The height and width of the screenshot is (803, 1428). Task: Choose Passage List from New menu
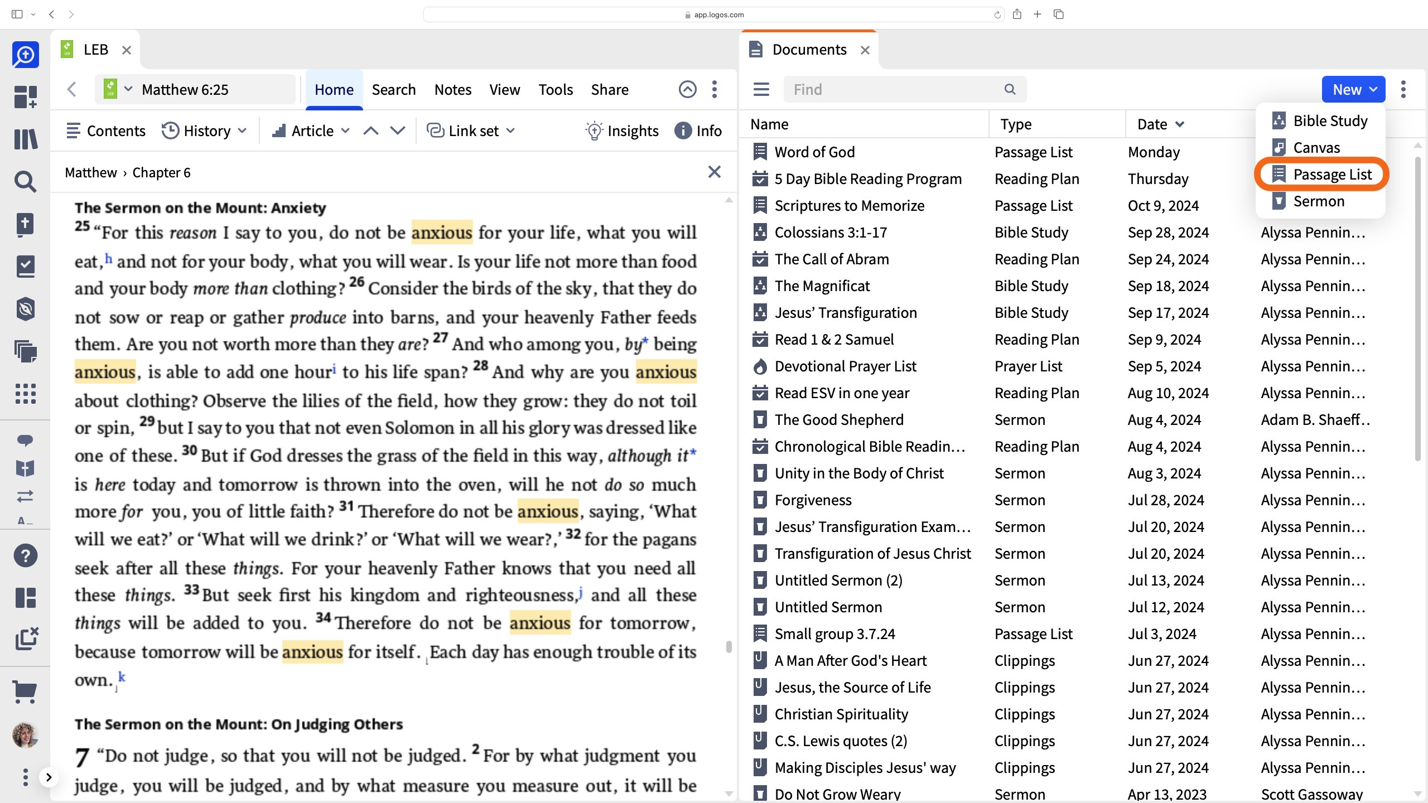[x=1321, y=175]
